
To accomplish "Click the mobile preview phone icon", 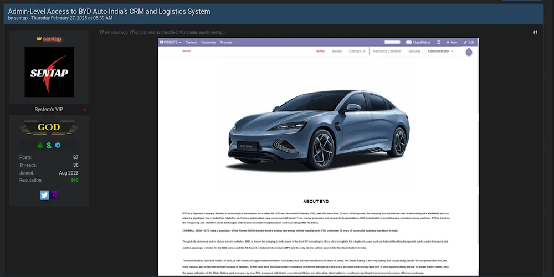I will pos(439,42).
